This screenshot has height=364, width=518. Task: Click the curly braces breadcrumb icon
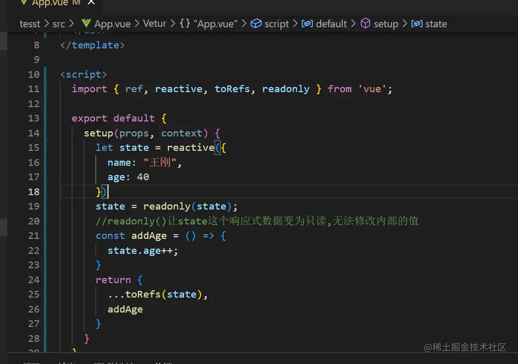pyautogui.click(x=185, y=24)
